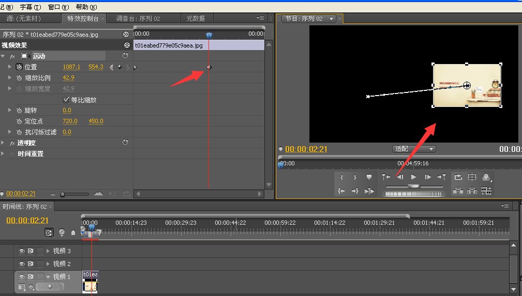Click the effect controls zoom slider
This screenshot has height=296, width=522.
point(75,194)
